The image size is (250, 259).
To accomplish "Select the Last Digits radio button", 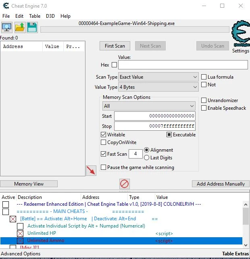I will click(x=146, y=158).
